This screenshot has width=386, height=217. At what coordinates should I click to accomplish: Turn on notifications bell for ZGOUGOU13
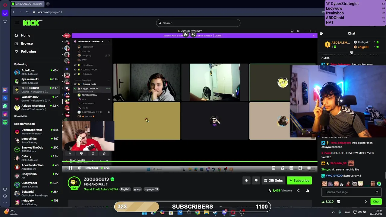coord(246,181)
